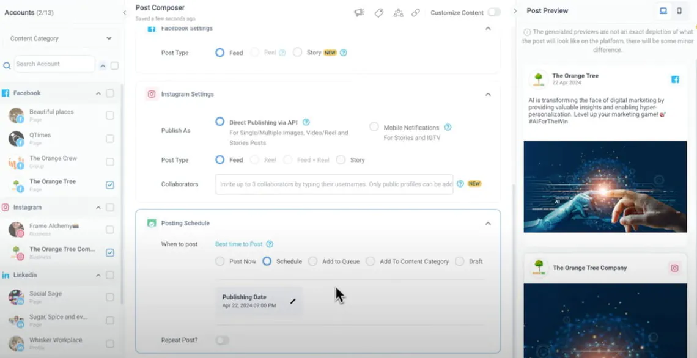
Task: Collapse the Instagram Settings section
Action: tap(488, 94)
